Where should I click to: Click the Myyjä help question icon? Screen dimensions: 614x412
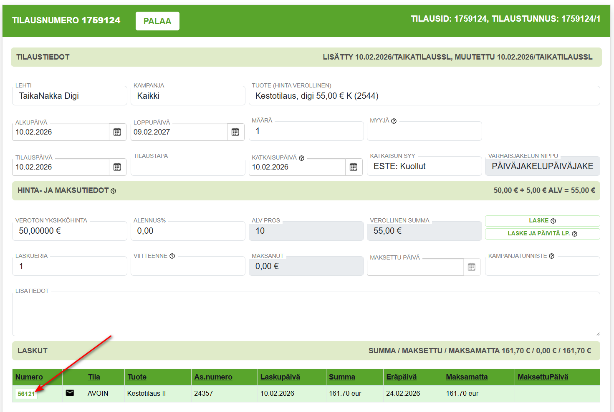394,121
